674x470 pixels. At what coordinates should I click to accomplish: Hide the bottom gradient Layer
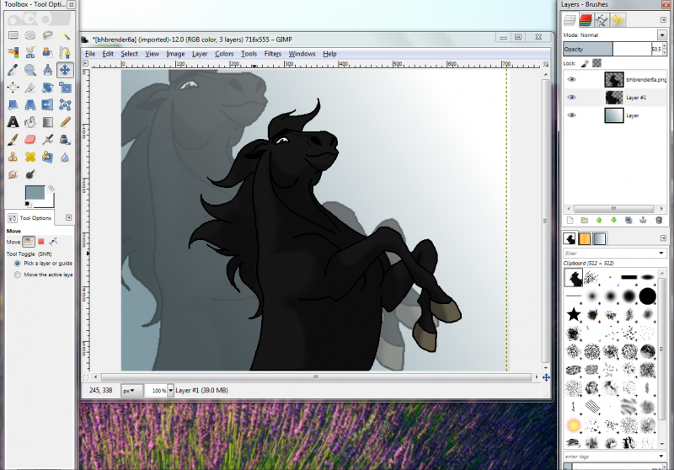pos(571,115)
